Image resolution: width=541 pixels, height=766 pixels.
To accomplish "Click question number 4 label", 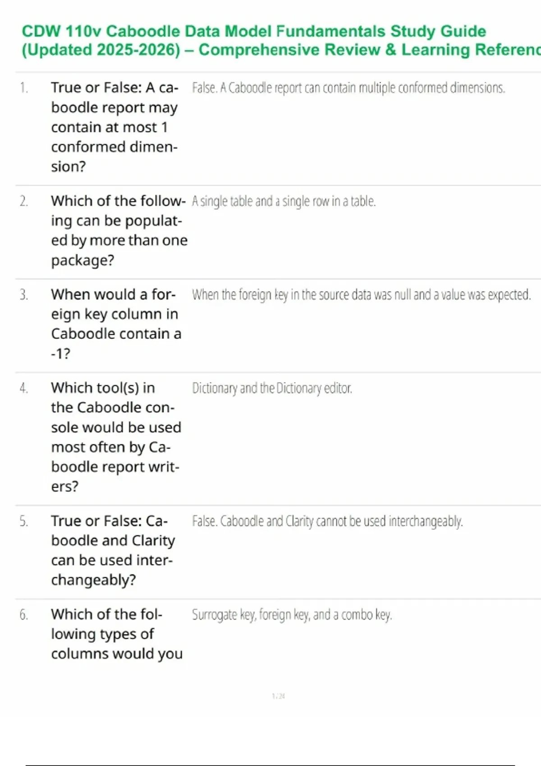I will [24, 388].
